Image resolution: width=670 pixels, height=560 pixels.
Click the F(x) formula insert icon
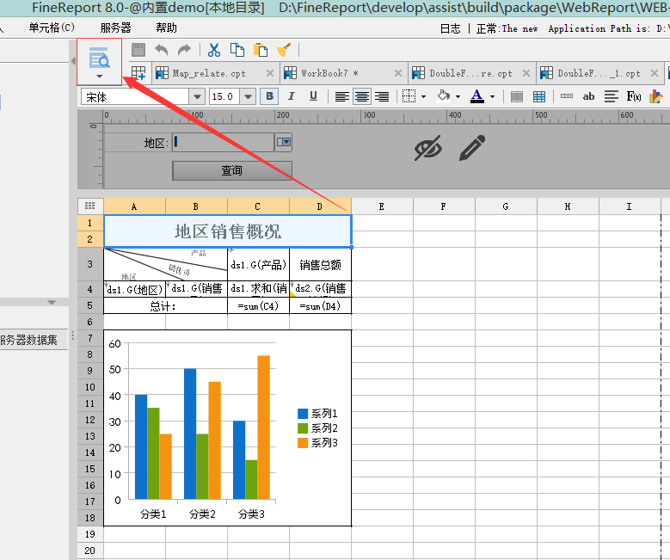pos(634,96)
